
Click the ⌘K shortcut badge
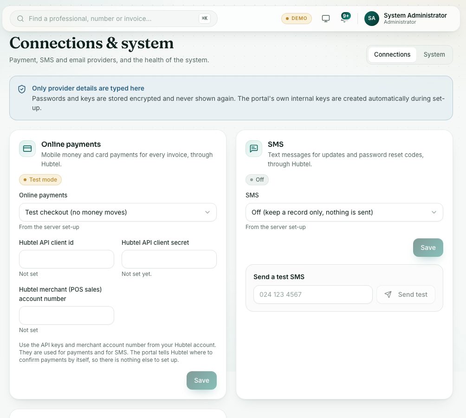pos(205,19)
